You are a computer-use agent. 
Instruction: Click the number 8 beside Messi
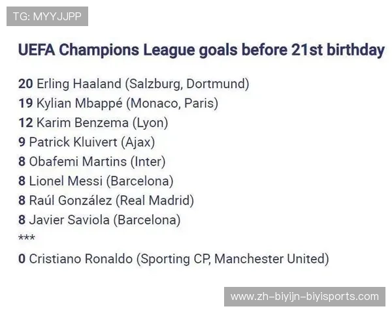click(22, 181)
